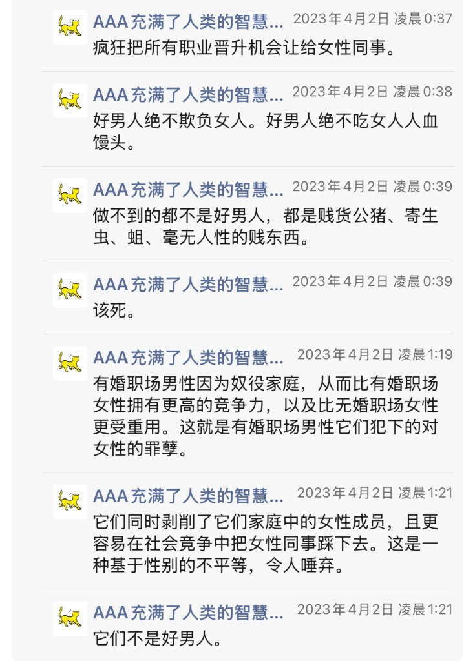Open the avatar on the first 1:21 post

(70, 502)
